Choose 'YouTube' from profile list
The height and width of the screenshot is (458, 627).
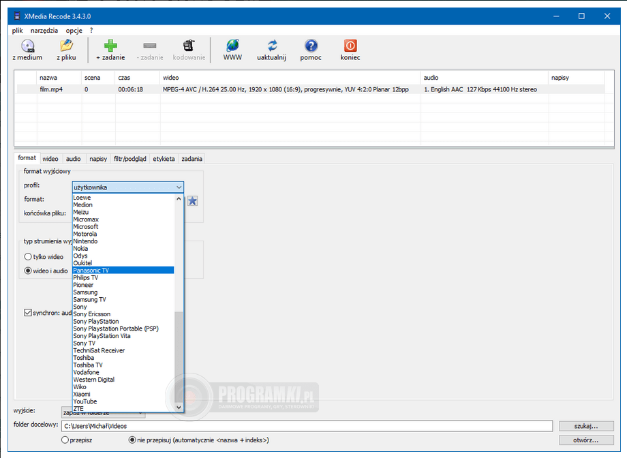point(123,401)
